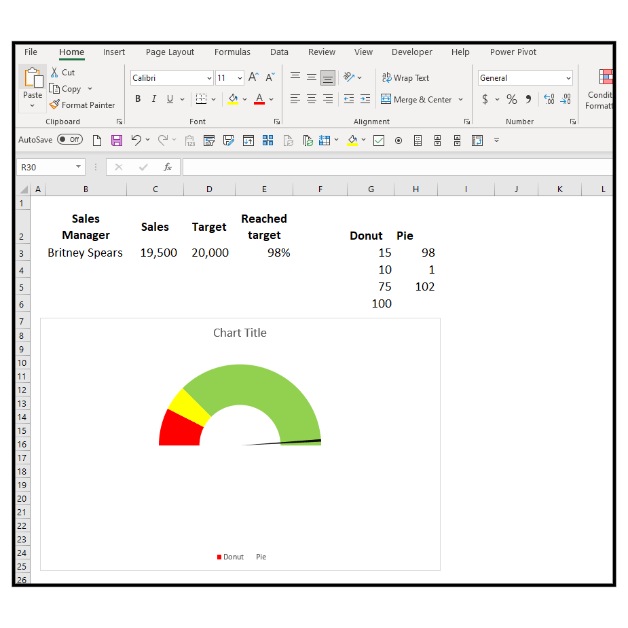Image resolution: width=628 pixels, height=628 pixels.
Task: Decrease indent in the Alignment group
Action: (349, 99)
